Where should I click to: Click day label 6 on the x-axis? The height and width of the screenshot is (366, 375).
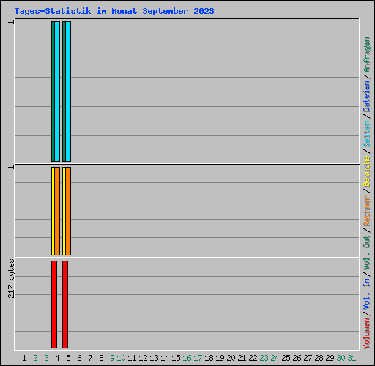(x=79, y=358)
